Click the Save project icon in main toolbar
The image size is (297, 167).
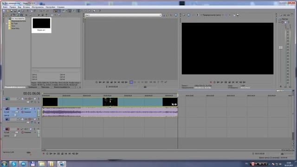click(11, 11)
